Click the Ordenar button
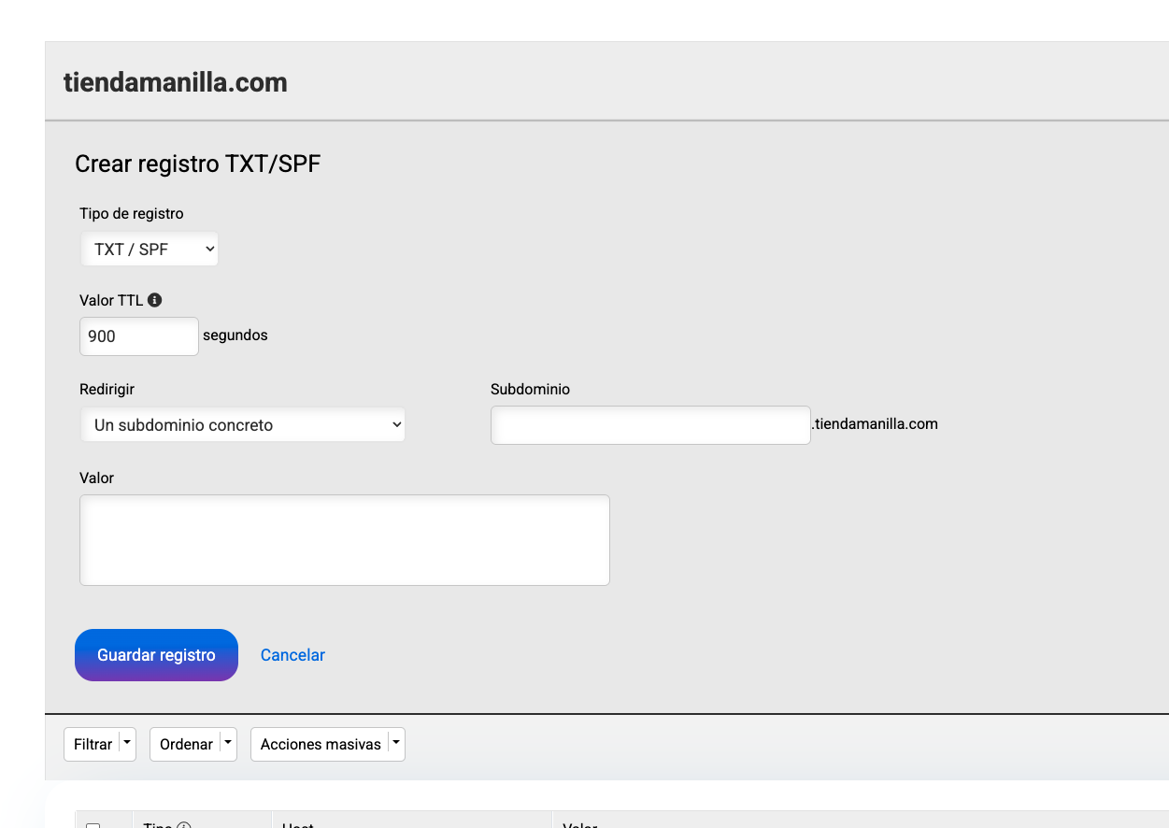Viewport: 1169px width, 828px height. pyautogui.click(x=186, y=745)
